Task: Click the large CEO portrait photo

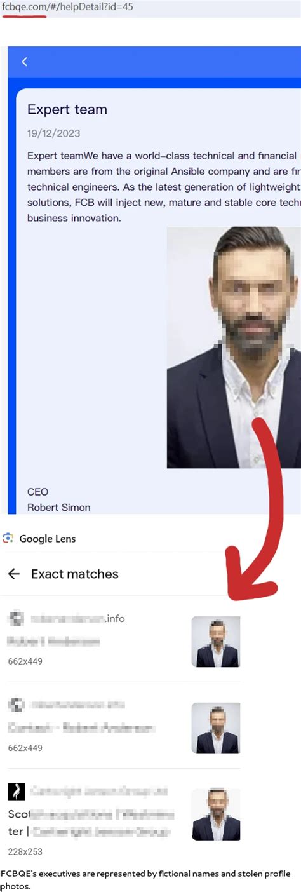Action: coord(234,348)
